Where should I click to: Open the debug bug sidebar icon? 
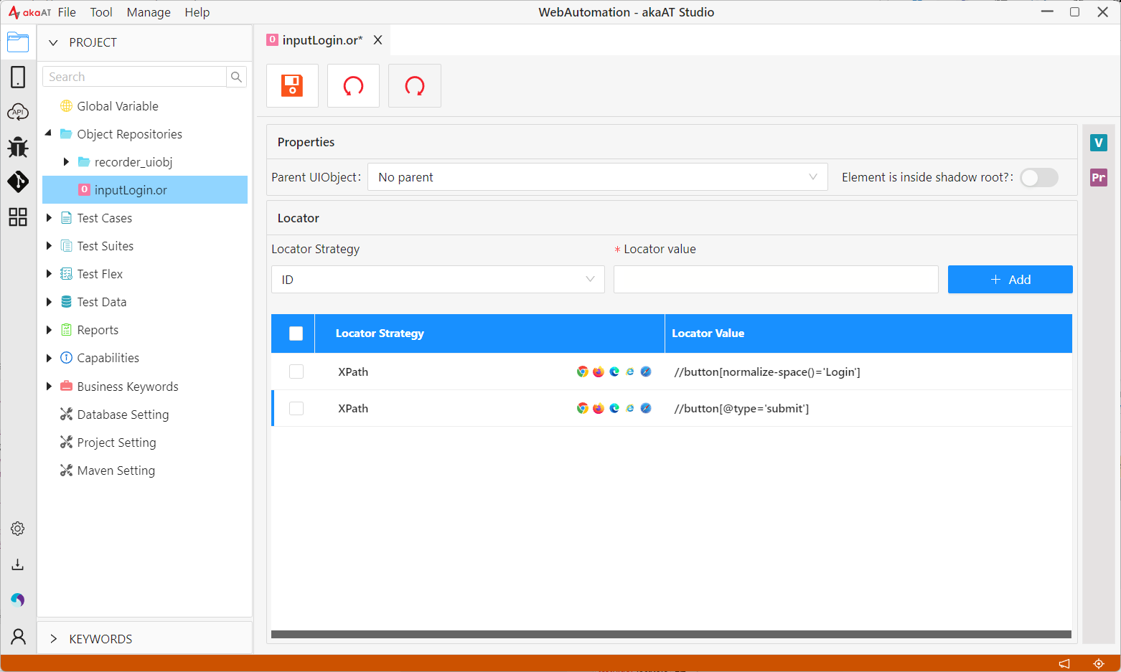pyautogui.click(x=18, y=147)
